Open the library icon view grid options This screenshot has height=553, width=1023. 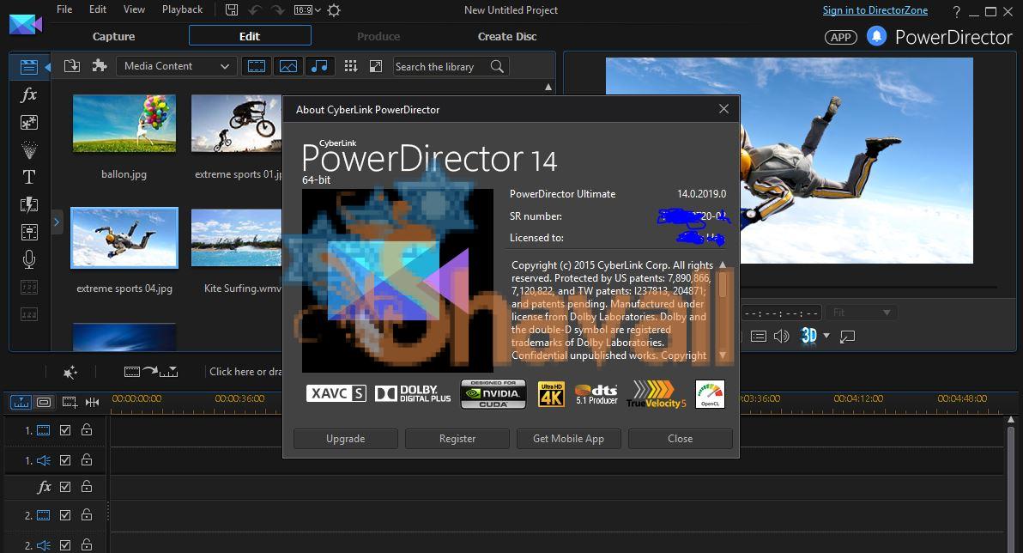pos(351,66)
